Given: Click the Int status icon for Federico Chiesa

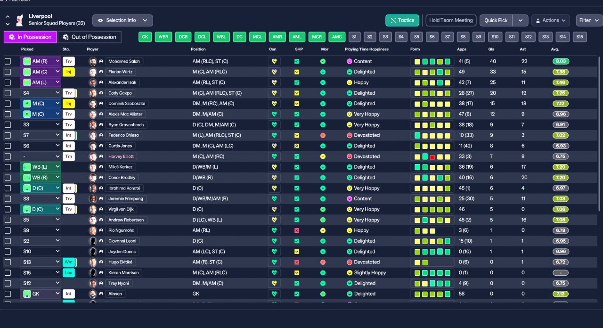Looking at the screenshot, I should 68,135.
